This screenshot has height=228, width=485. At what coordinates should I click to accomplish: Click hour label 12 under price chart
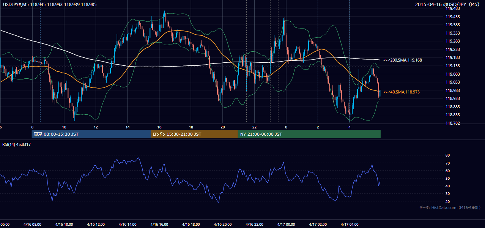pos(96,127)
